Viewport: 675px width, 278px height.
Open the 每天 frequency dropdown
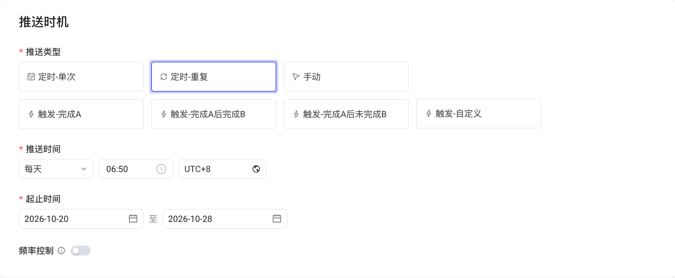(x=56, y=169)
